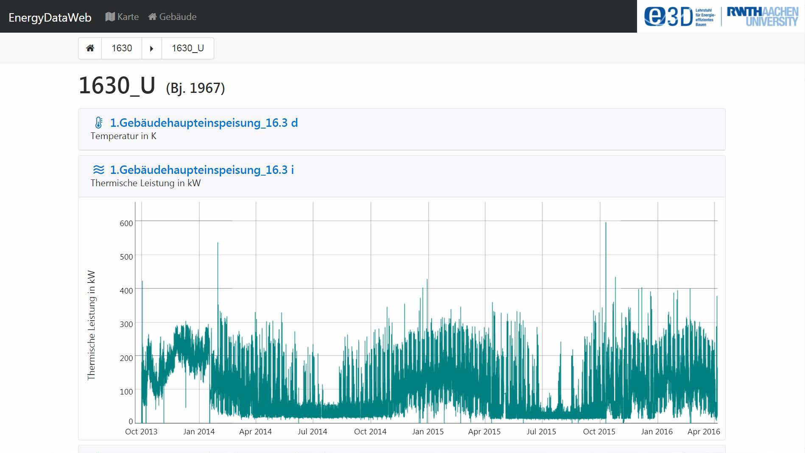Click the thermometer icon of 16.3 d

[98, 123]
